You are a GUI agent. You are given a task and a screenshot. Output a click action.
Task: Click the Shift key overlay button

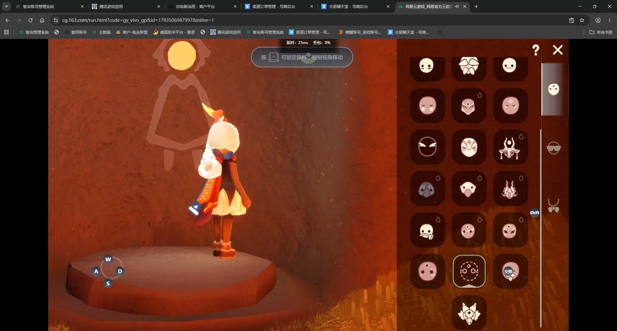[534, 213]
